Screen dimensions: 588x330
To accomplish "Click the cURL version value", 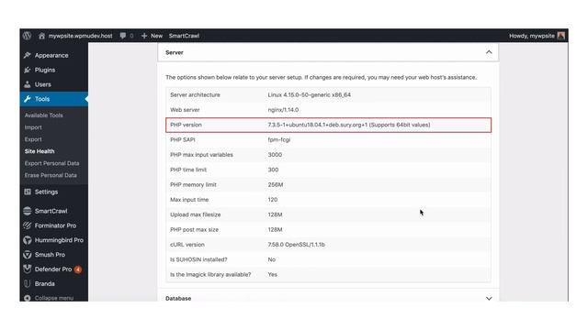I will (296, 245).
